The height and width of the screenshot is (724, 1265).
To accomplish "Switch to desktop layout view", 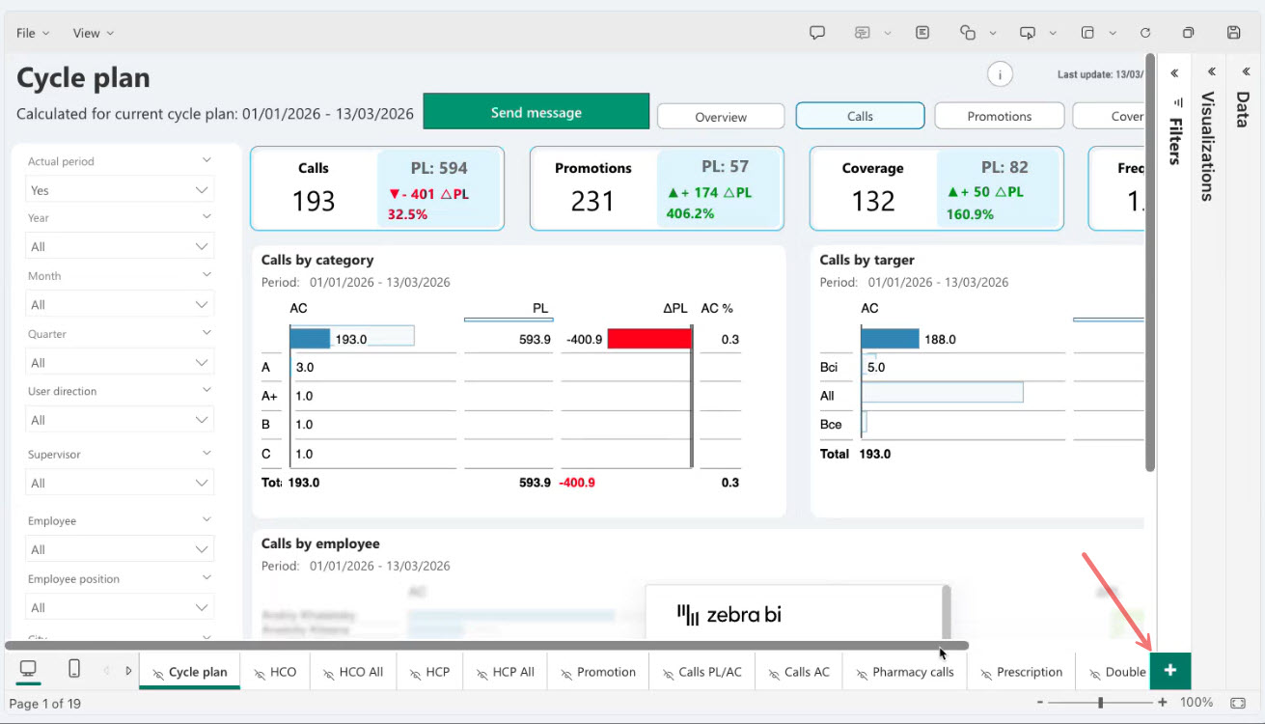I will click(28, 669).
